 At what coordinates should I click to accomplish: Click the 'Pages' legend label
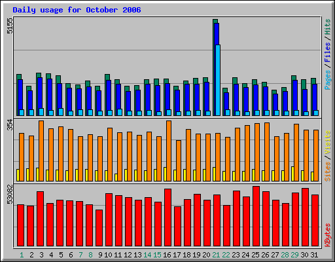coord(328,80)
